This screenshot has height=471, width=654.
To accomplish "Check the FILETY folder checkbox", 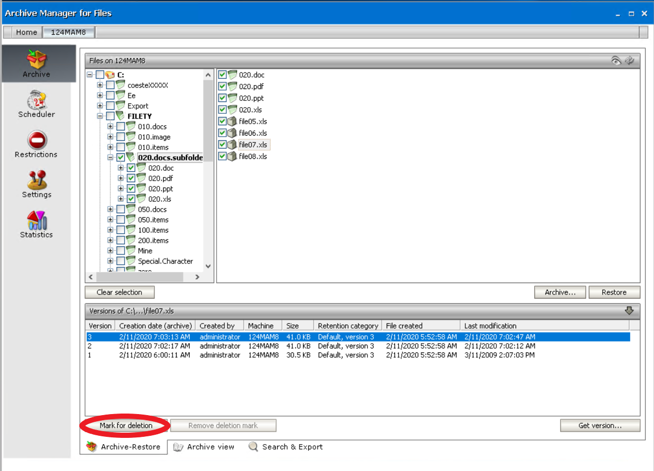I will [110, 116].
